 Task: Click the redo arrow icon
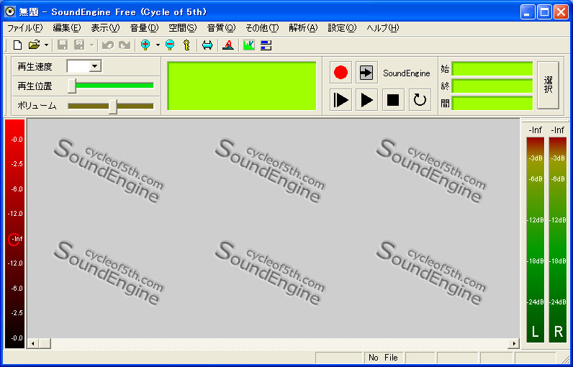[x=125, y=45]
